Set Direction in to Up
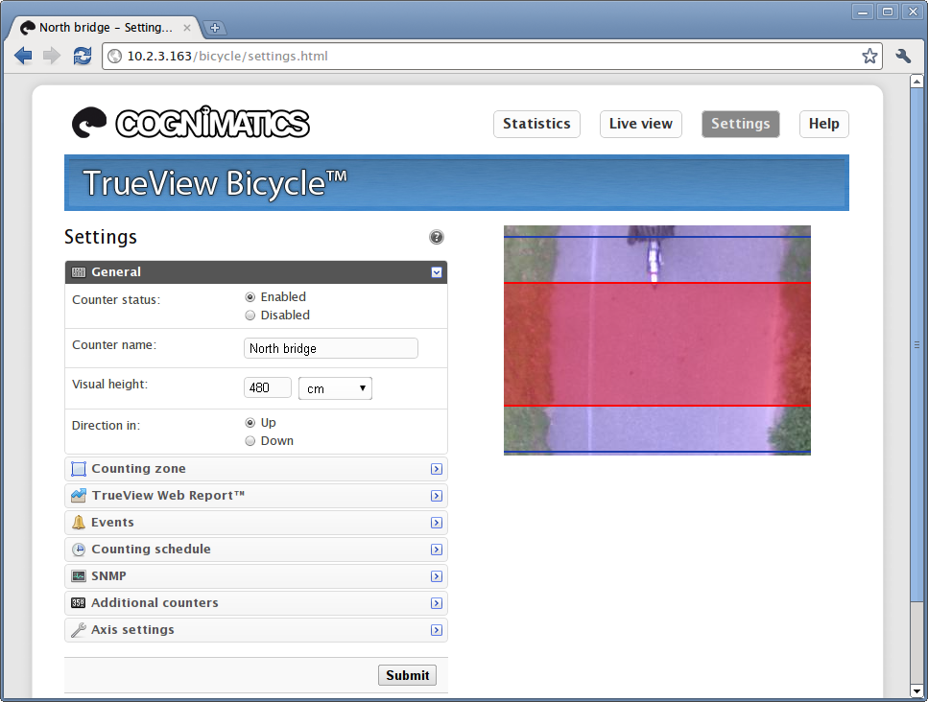 click(250, 423)
